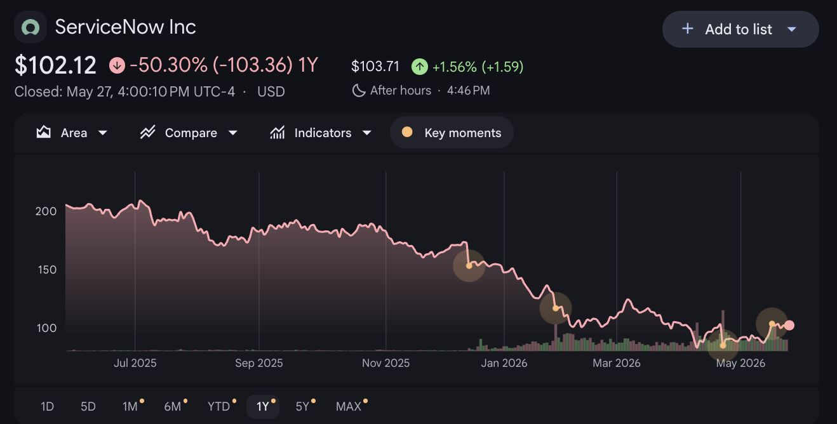This screenshot has height=424, width=837.
Task: Click the key moment marker at the late-April low
Action: 723,345
